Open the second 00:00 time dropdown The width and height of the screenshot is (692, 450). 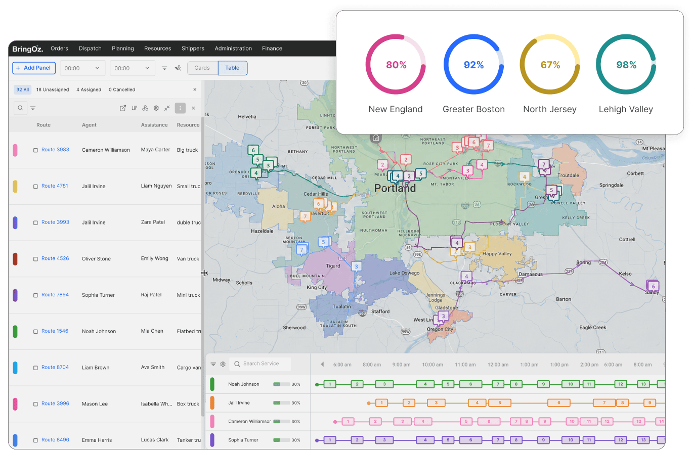coord(133,68)
